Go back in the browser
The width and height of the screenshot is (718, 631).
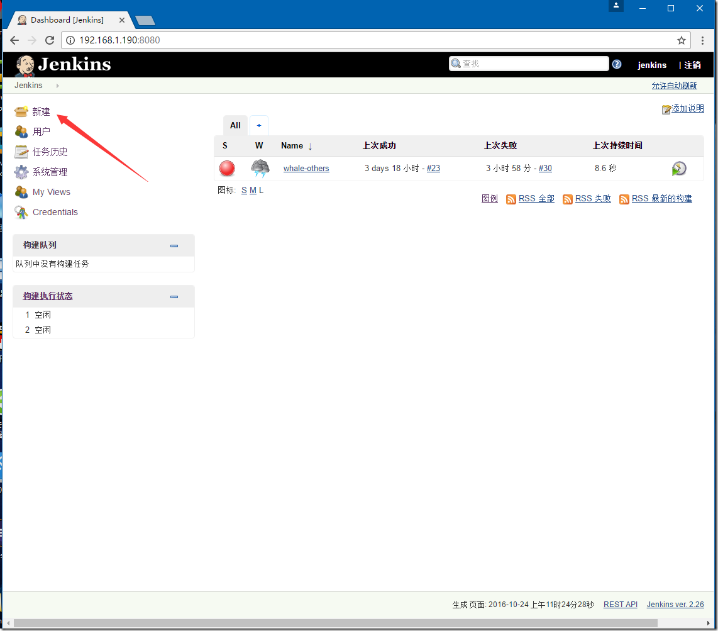click(x=14, y=40)
